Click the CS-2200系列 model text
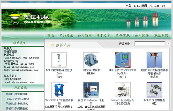173x111 pixels. click(123, 104)
